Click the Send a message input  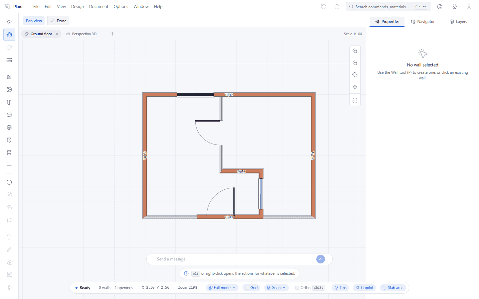coord(235,259)
